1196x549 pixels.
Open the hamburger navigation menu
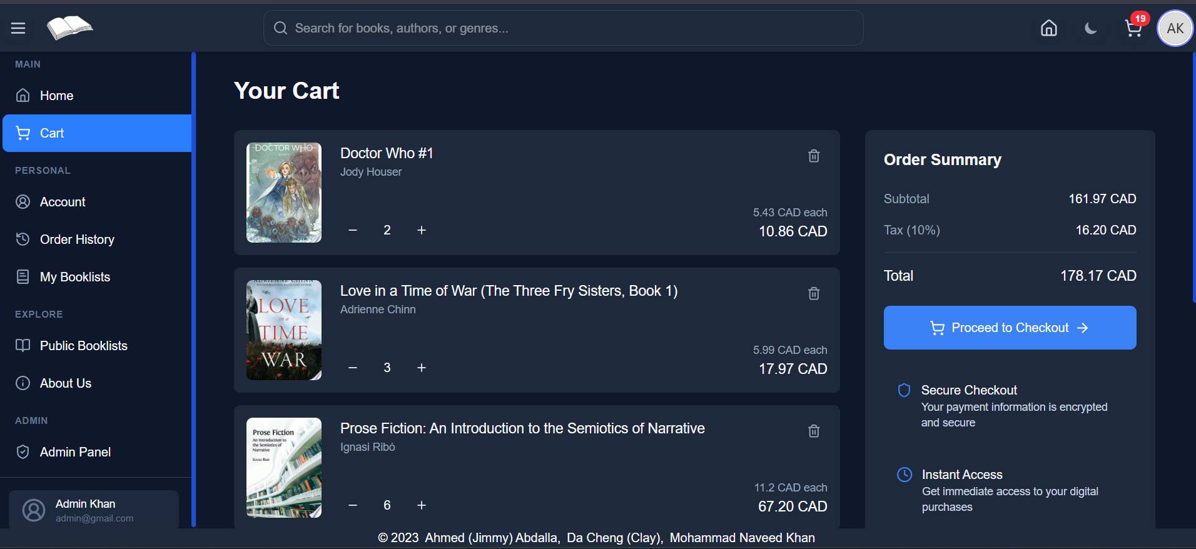click(x=18, y=28)
